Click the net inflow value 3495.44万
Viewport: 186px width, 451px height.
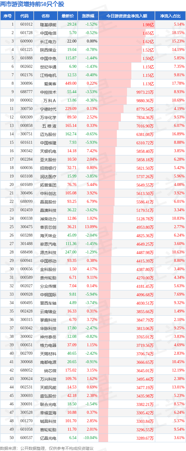point(145,379)
